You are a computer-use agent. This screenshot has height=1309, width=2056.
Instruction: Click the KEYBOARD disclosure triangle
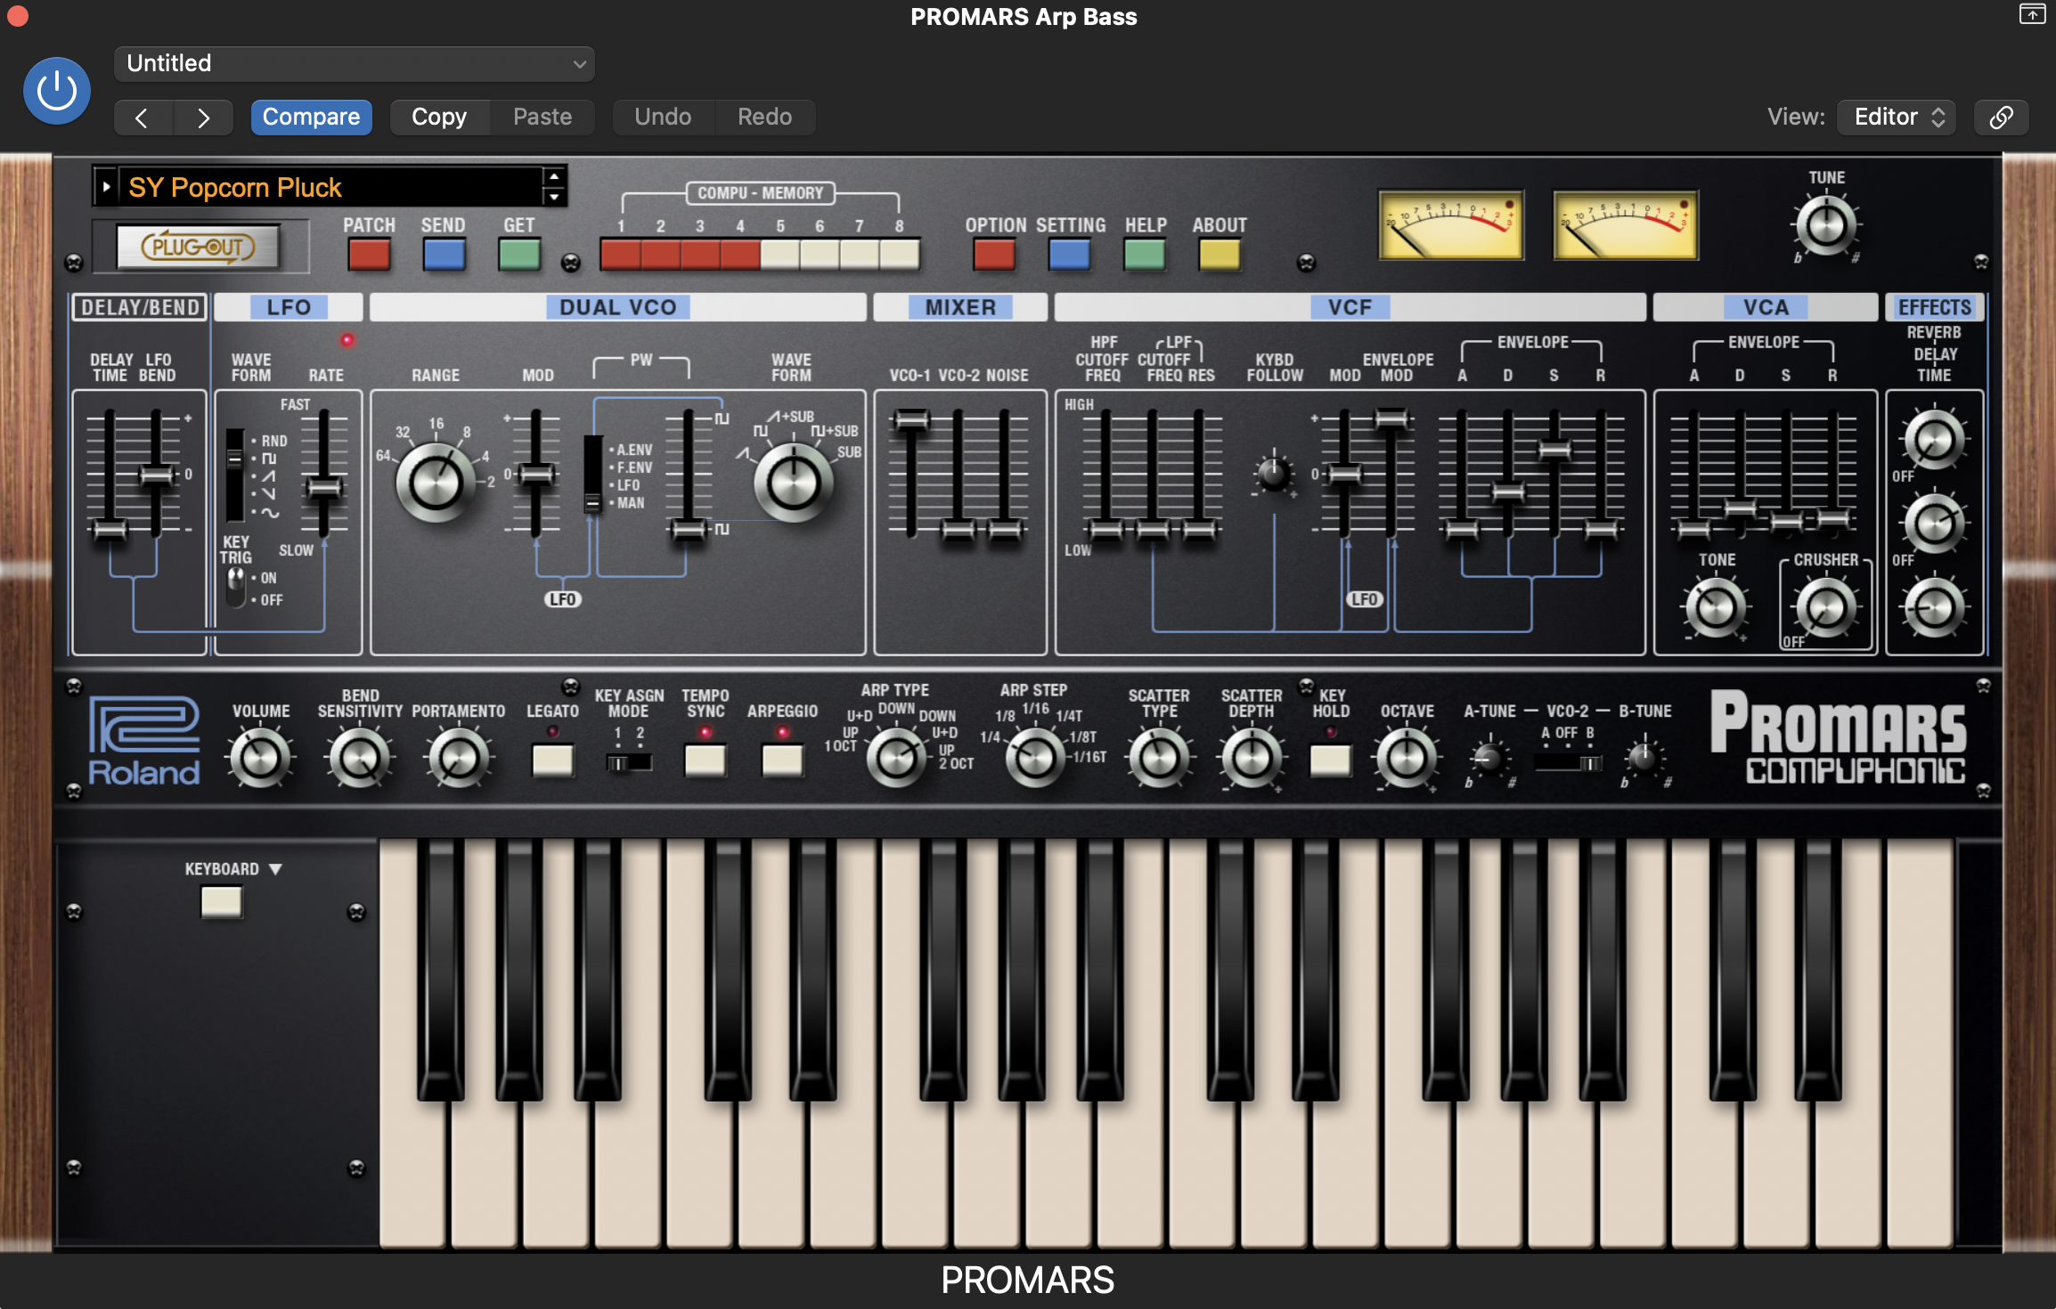(275, 869)
